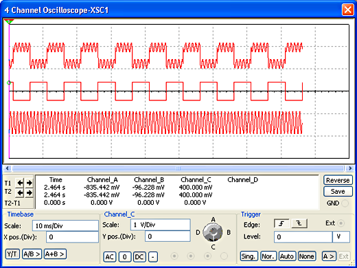This screenshot has height=268, width=357.
Task: Click the horizontal waveform scrollbar thumb
Action: tap(178, 168)
